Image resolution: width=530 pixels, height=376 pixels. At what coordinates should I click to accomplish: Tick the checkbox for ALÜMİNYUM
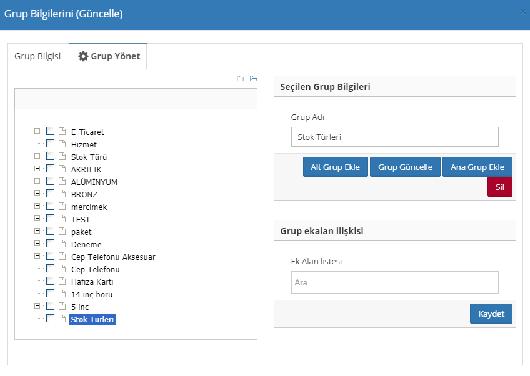pyautogui.click(x=51, y=181)
